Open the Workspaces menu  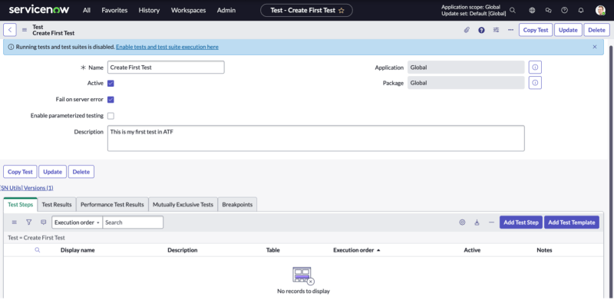[x=188, y=11]
